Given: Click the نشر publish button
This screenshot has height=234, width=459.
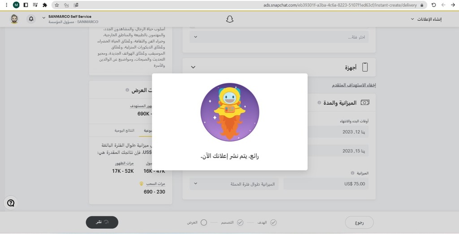Looking at the screenshot, I should pyautogui.click(x=102, y=222).
